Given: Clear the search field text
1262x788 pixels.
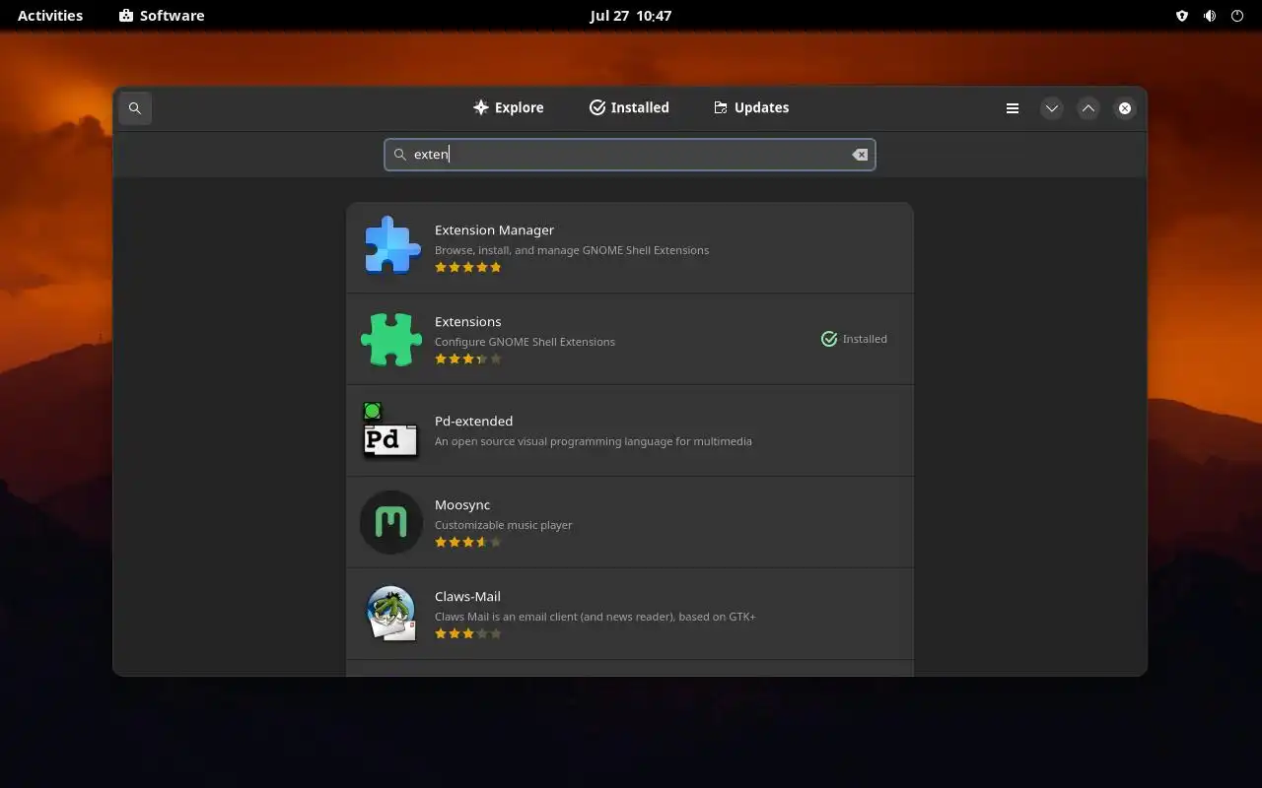Looking at the screenshot, I should [860, 155].
